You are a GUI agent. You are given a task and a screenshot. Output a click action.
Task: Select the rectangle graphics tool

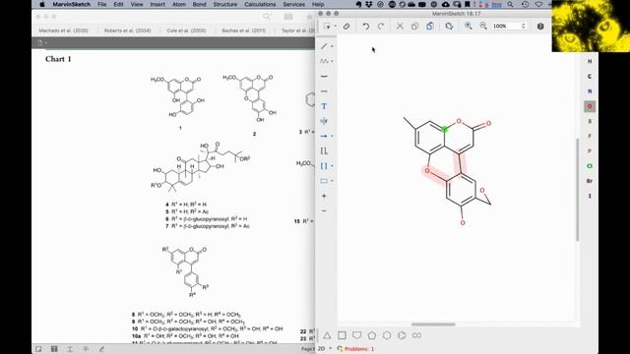(324, 181)
